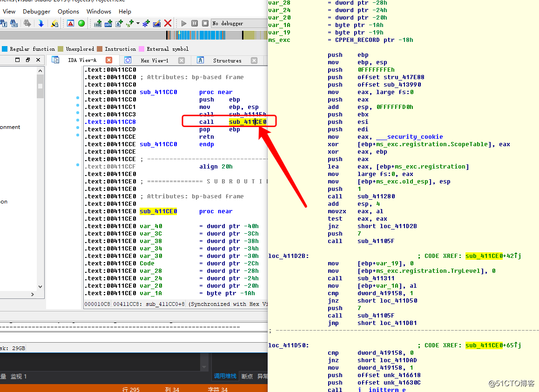Image resolution: width=539 pixels, height=392 pixels.
Task: Switch to the Structures tab
Action: 227,61
